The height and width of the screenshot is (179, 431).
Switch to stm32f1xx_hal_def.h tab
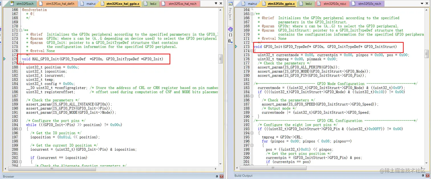coord(57,4)
